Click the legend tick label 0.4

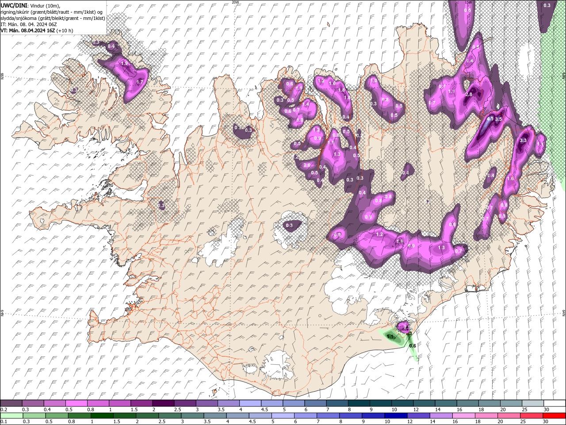click(x=47, y=410)
